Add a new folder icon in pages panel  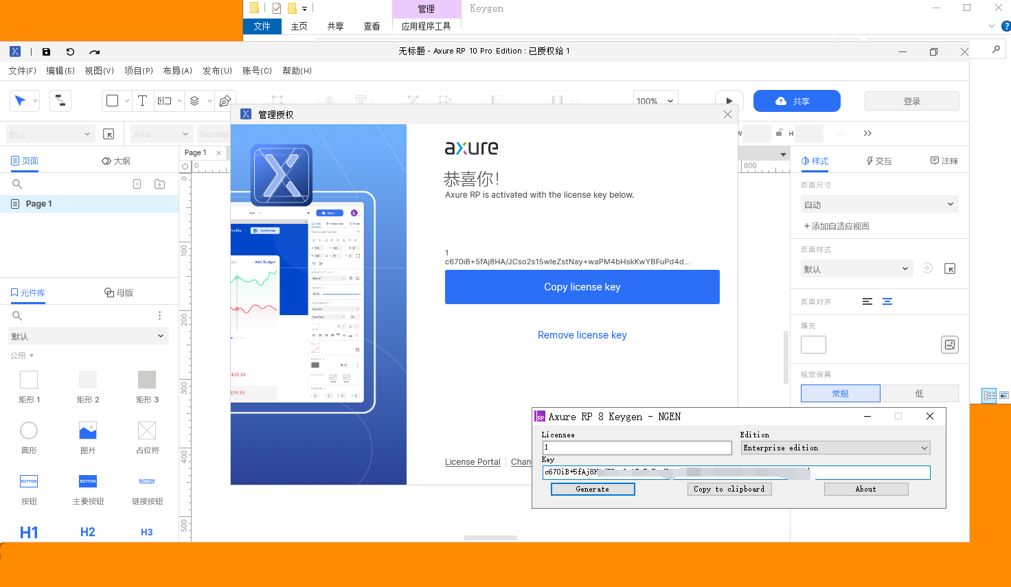click(160, 184)
